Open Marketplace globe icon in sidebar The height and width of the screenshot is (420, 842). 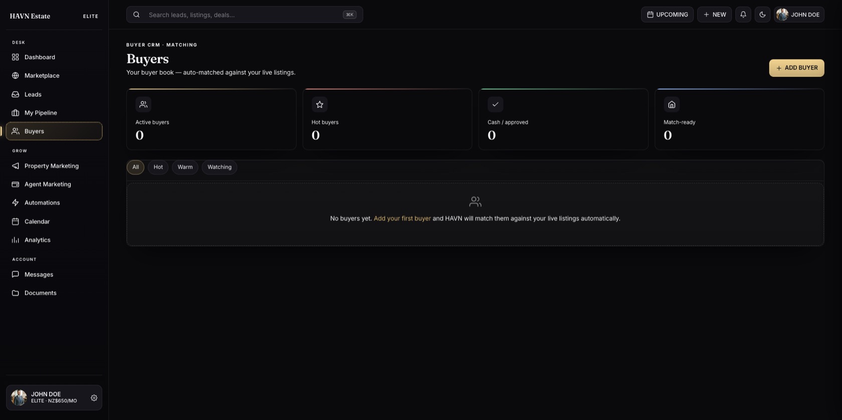[16, 76]
